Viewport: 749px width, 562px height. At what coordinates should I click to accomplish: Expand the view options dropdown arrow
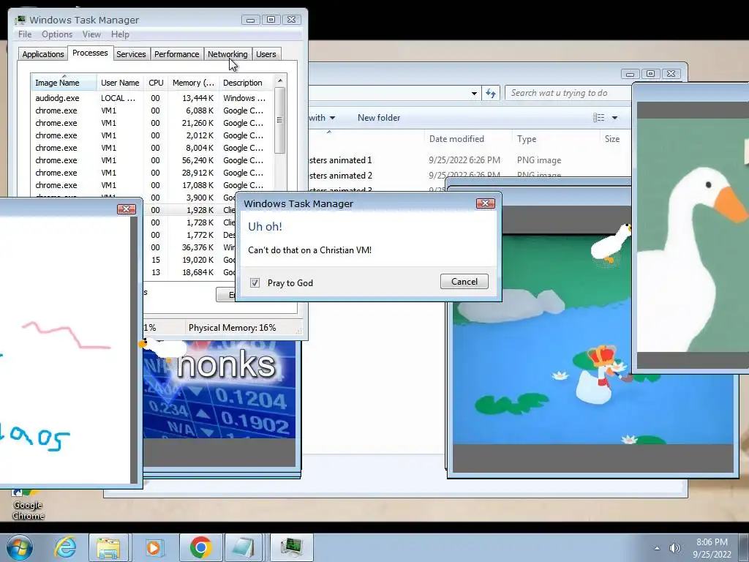pos(614,118)
